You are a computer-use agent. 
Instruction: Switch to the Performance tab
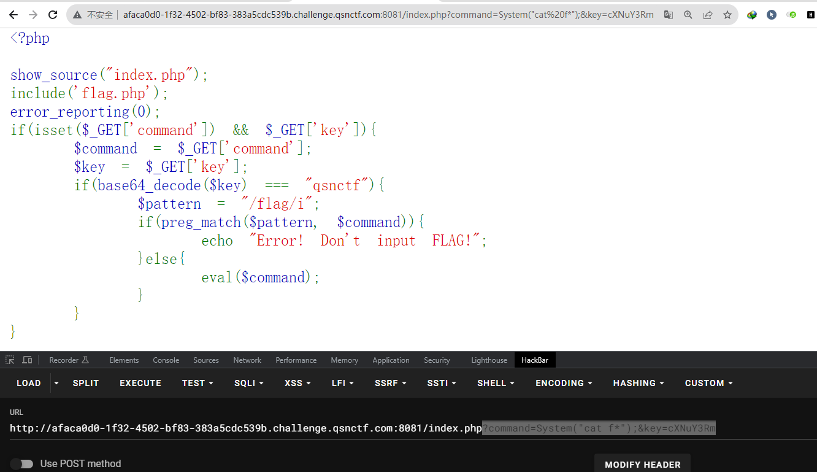[296, 360]
